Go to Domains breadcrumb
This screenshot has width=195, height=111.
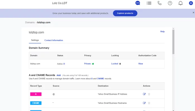[30, 22]
